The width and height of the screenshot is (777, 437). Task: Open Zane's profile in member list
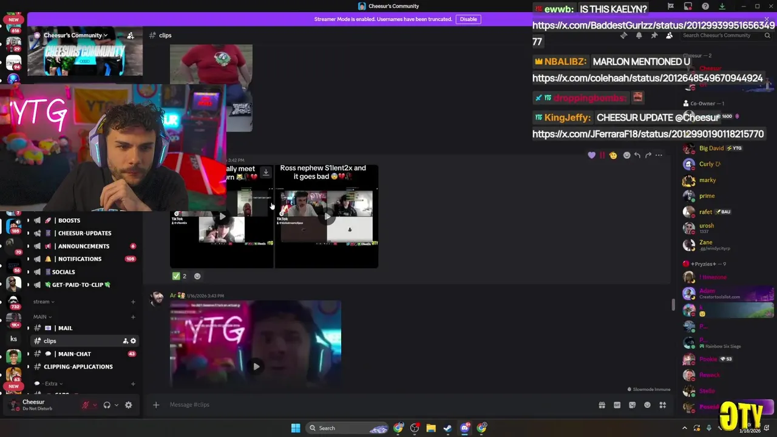725,245
